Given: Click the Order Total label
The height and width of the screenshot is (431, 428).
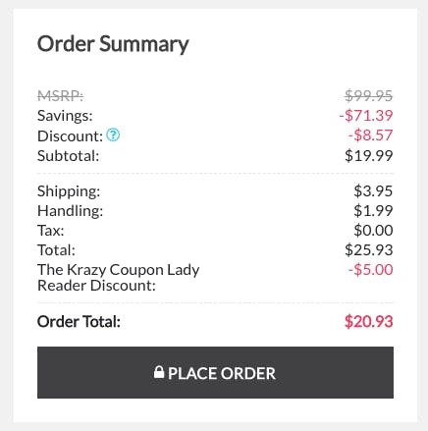Looking at the screenshot, I should [79, 322].
